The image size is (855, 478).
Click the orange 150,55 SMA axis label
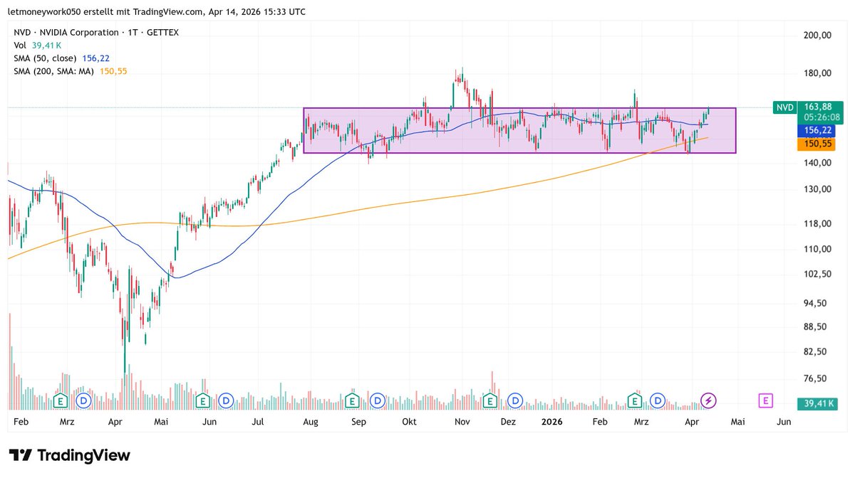(818, 144)
